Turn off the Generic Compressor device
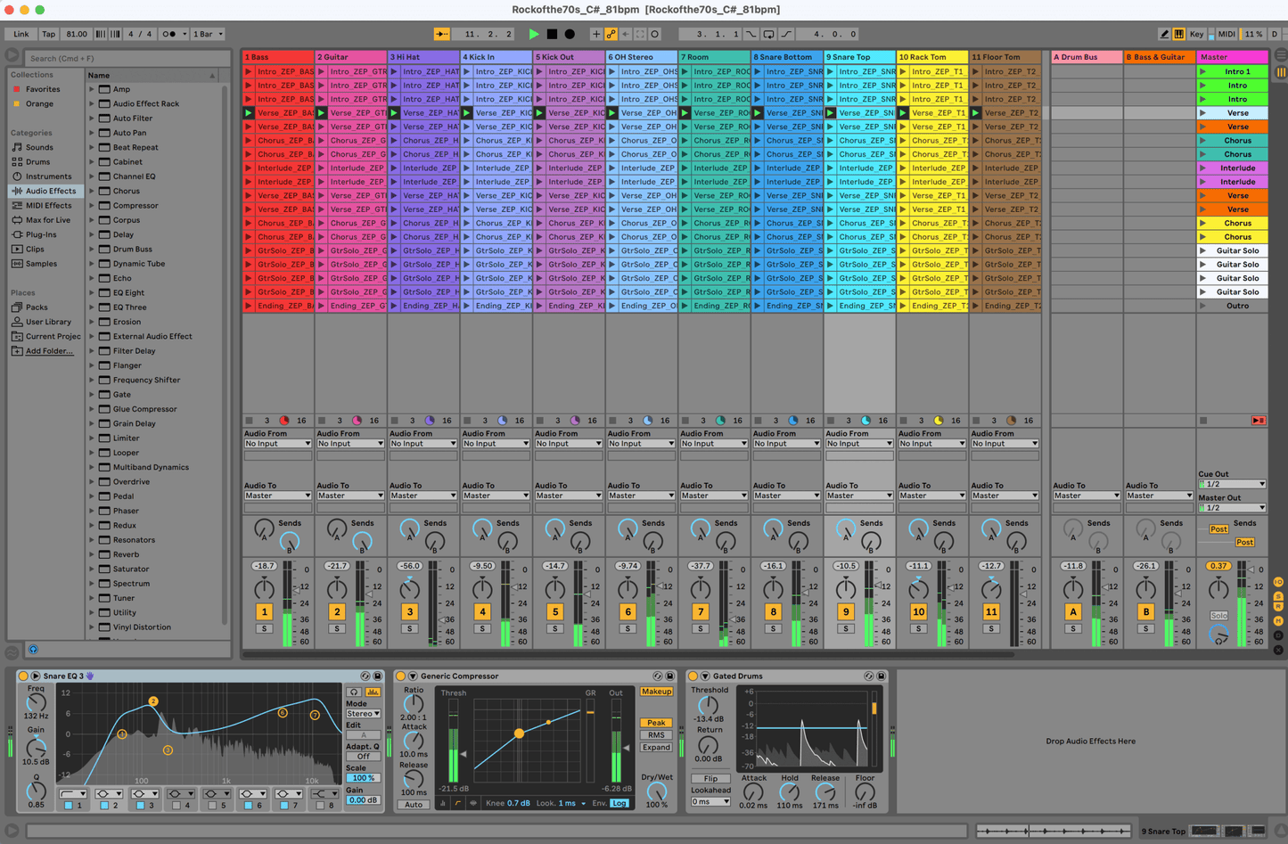 (x=400, y=676)
